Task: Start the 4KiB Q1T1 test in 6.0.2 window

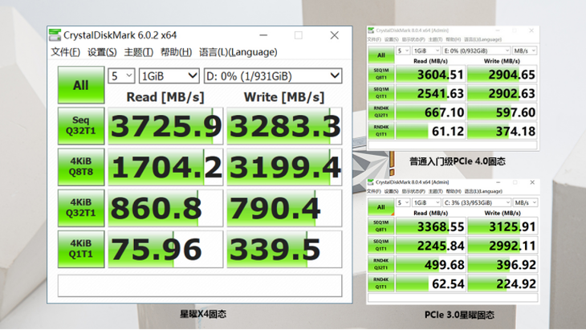Action: (x=81, y=249)
